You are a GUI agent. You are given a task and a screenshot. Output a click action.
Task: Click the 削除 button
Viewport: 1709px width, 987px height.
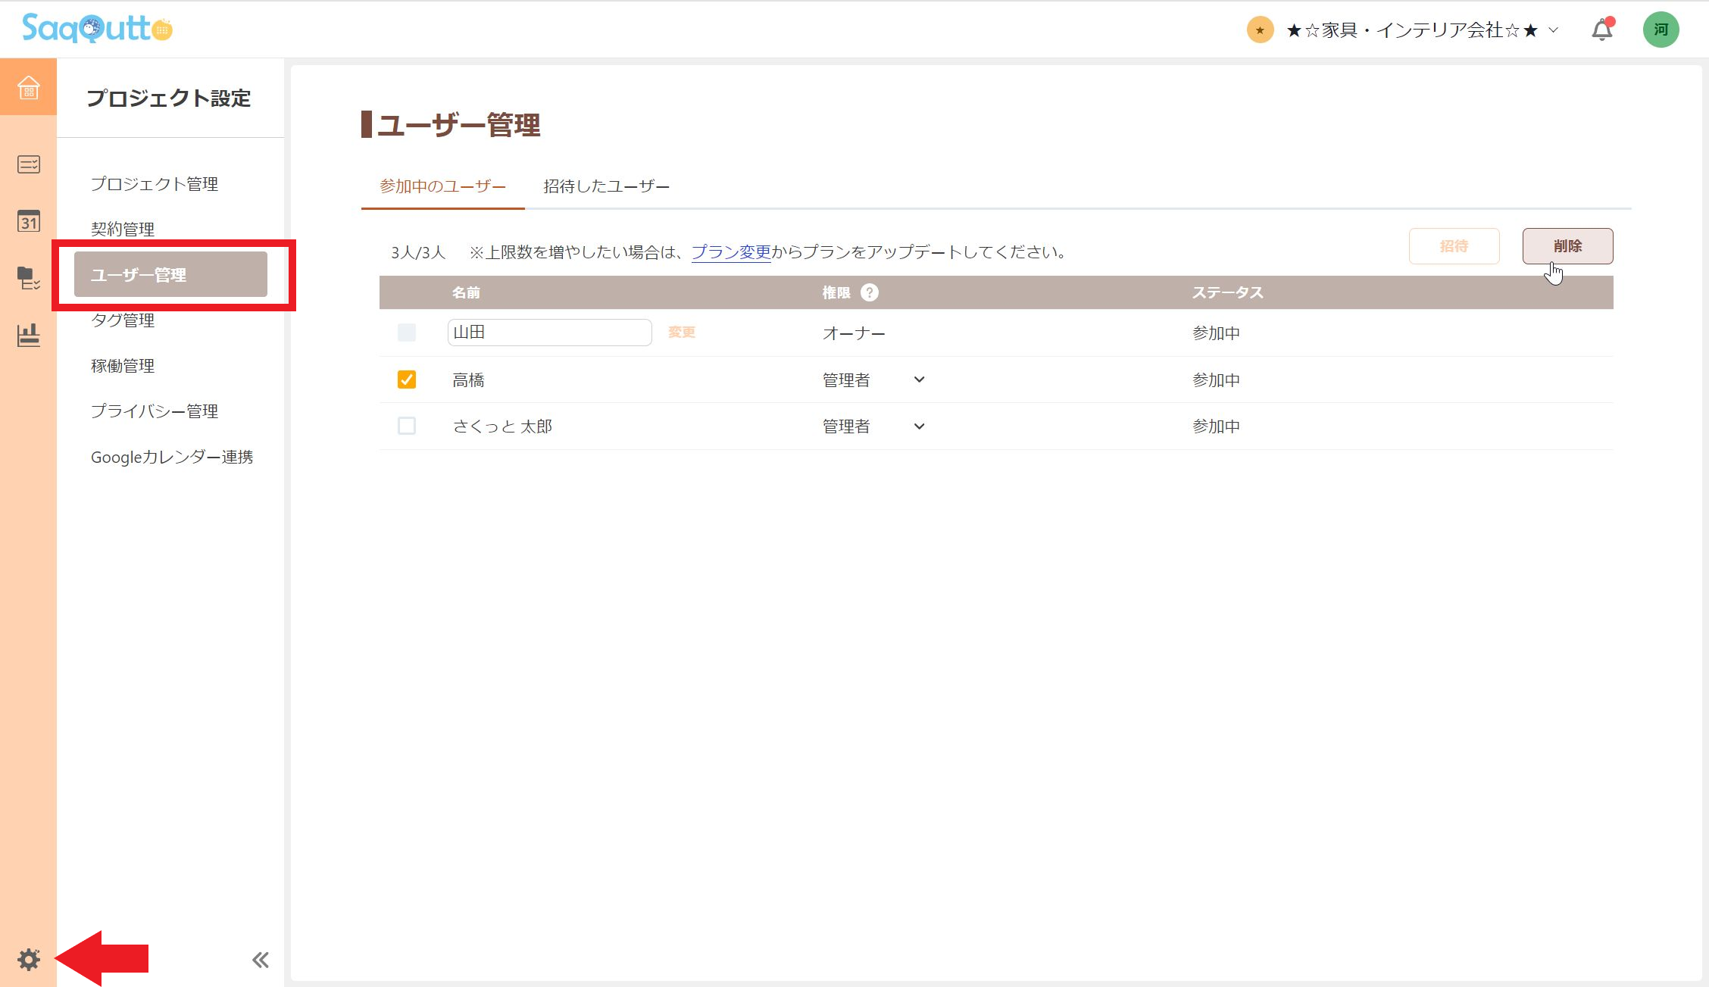[1567, 245]
